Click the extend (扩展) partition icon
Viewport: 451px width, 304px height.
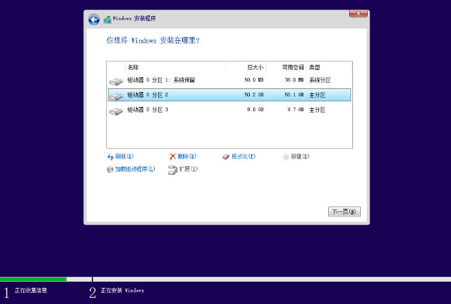coord(173,169)
